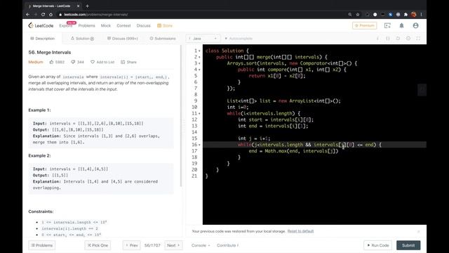Open the Discuss nav item in header

(143, 25)
